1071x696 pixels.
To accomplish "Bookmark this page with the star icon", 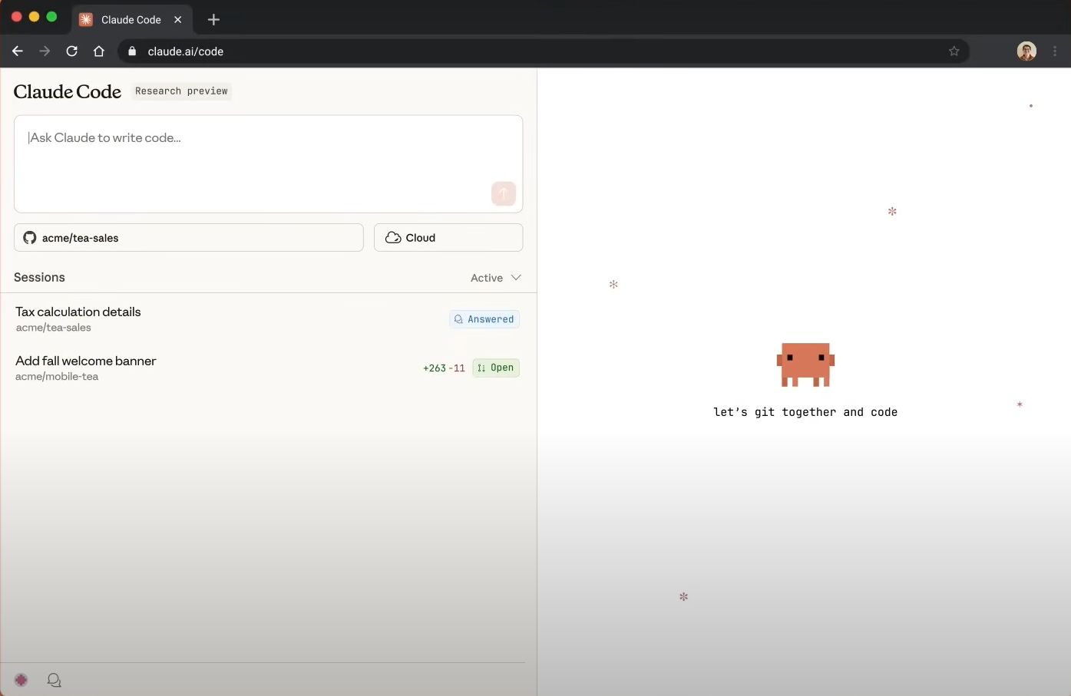I will pos(954,51).
